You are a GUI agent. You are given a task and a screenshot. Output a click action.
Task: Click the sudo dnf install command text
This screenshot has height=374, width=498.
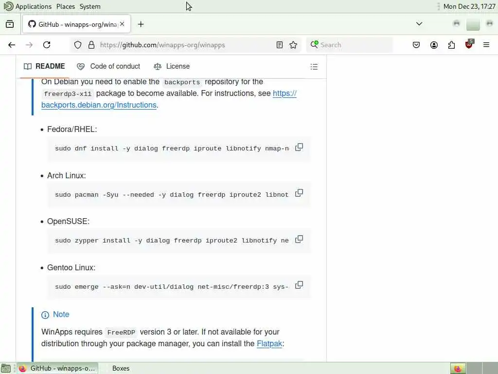[x=172, y=149]
